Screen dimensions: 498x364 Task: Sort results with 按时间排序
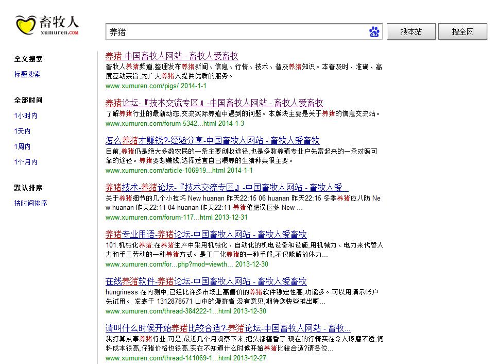31,203
